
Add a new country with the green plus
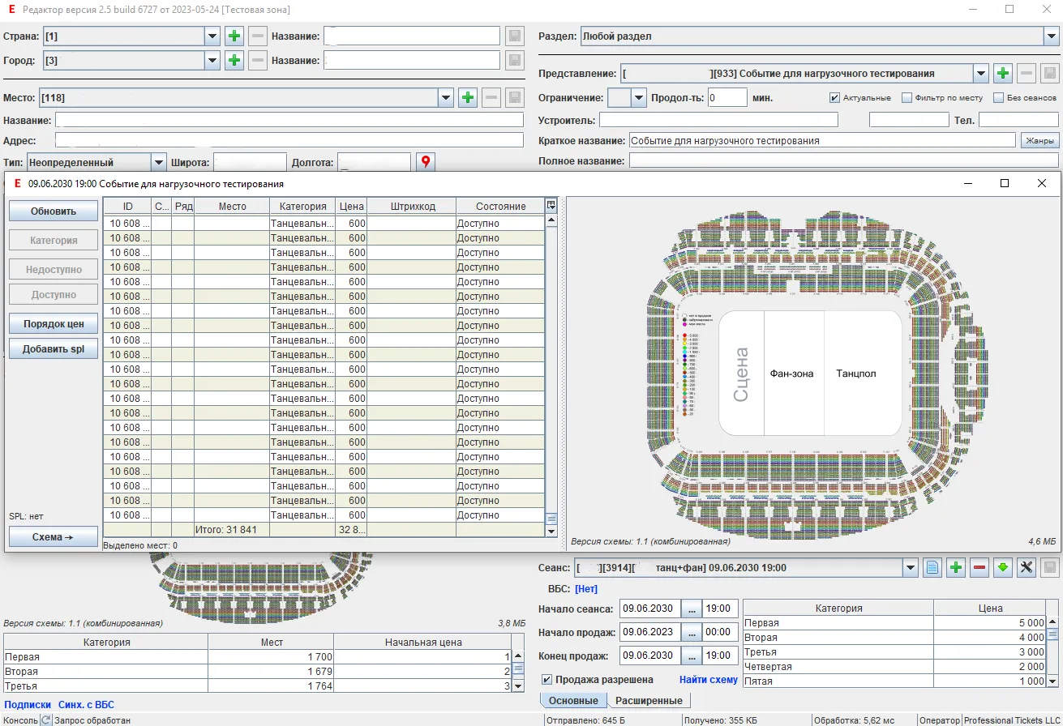click(x=234, y=36)
